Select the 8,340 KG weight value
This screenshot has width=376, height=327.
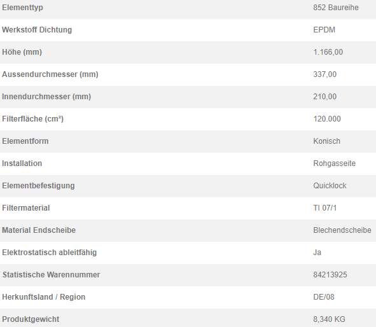[x=330, y=319]
